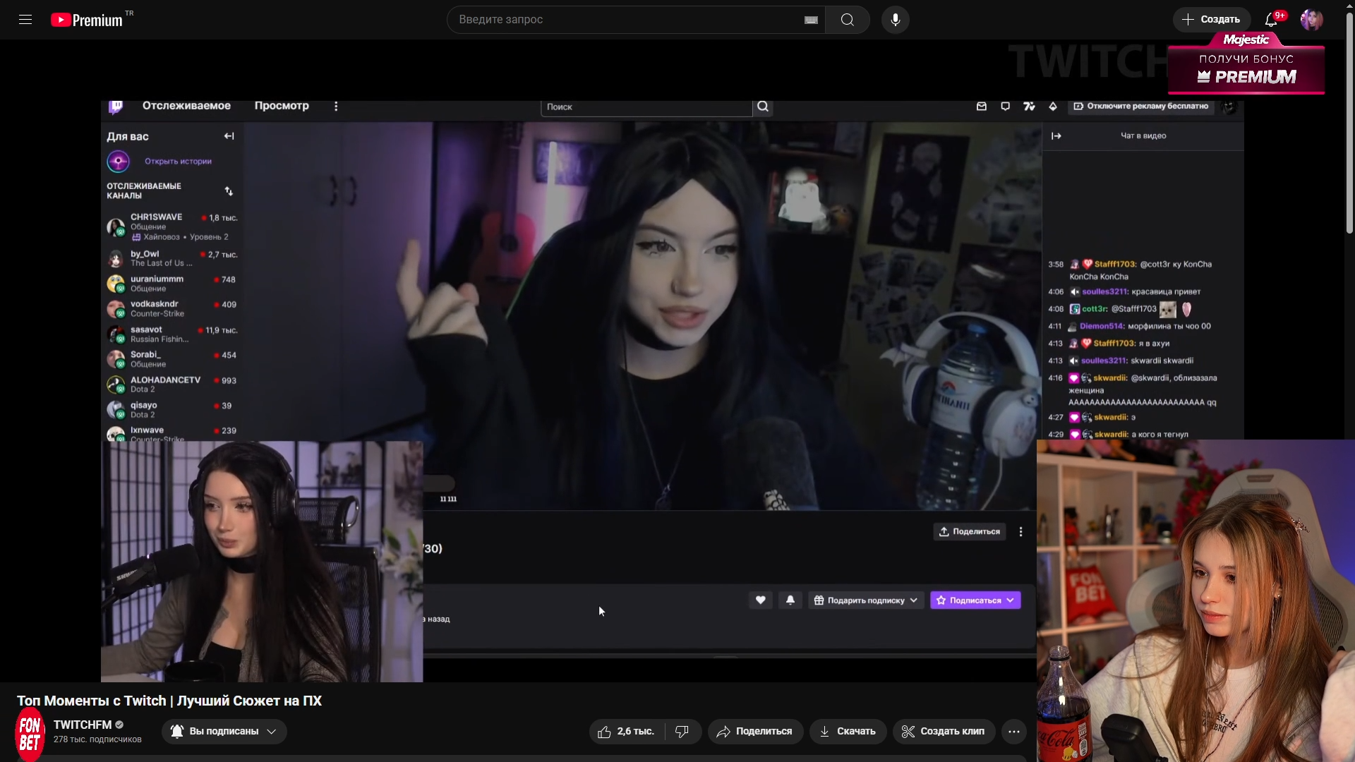Open three-dot menu beside Twitch Поделиться
1355x762 pixels.
tap(1020, 532)
